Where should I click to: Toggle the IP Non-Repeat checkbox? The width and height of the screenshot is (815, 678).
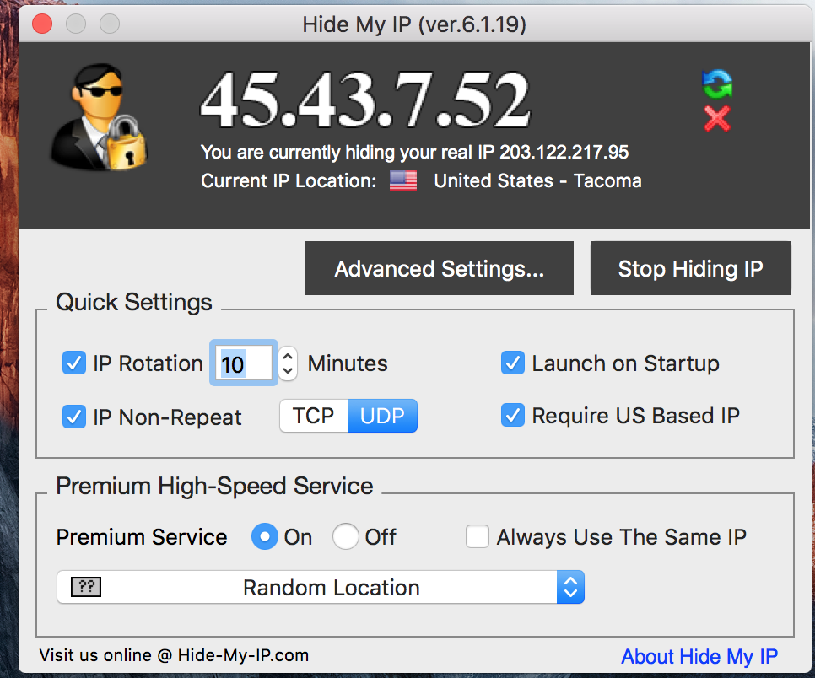(x=74, y=417)
